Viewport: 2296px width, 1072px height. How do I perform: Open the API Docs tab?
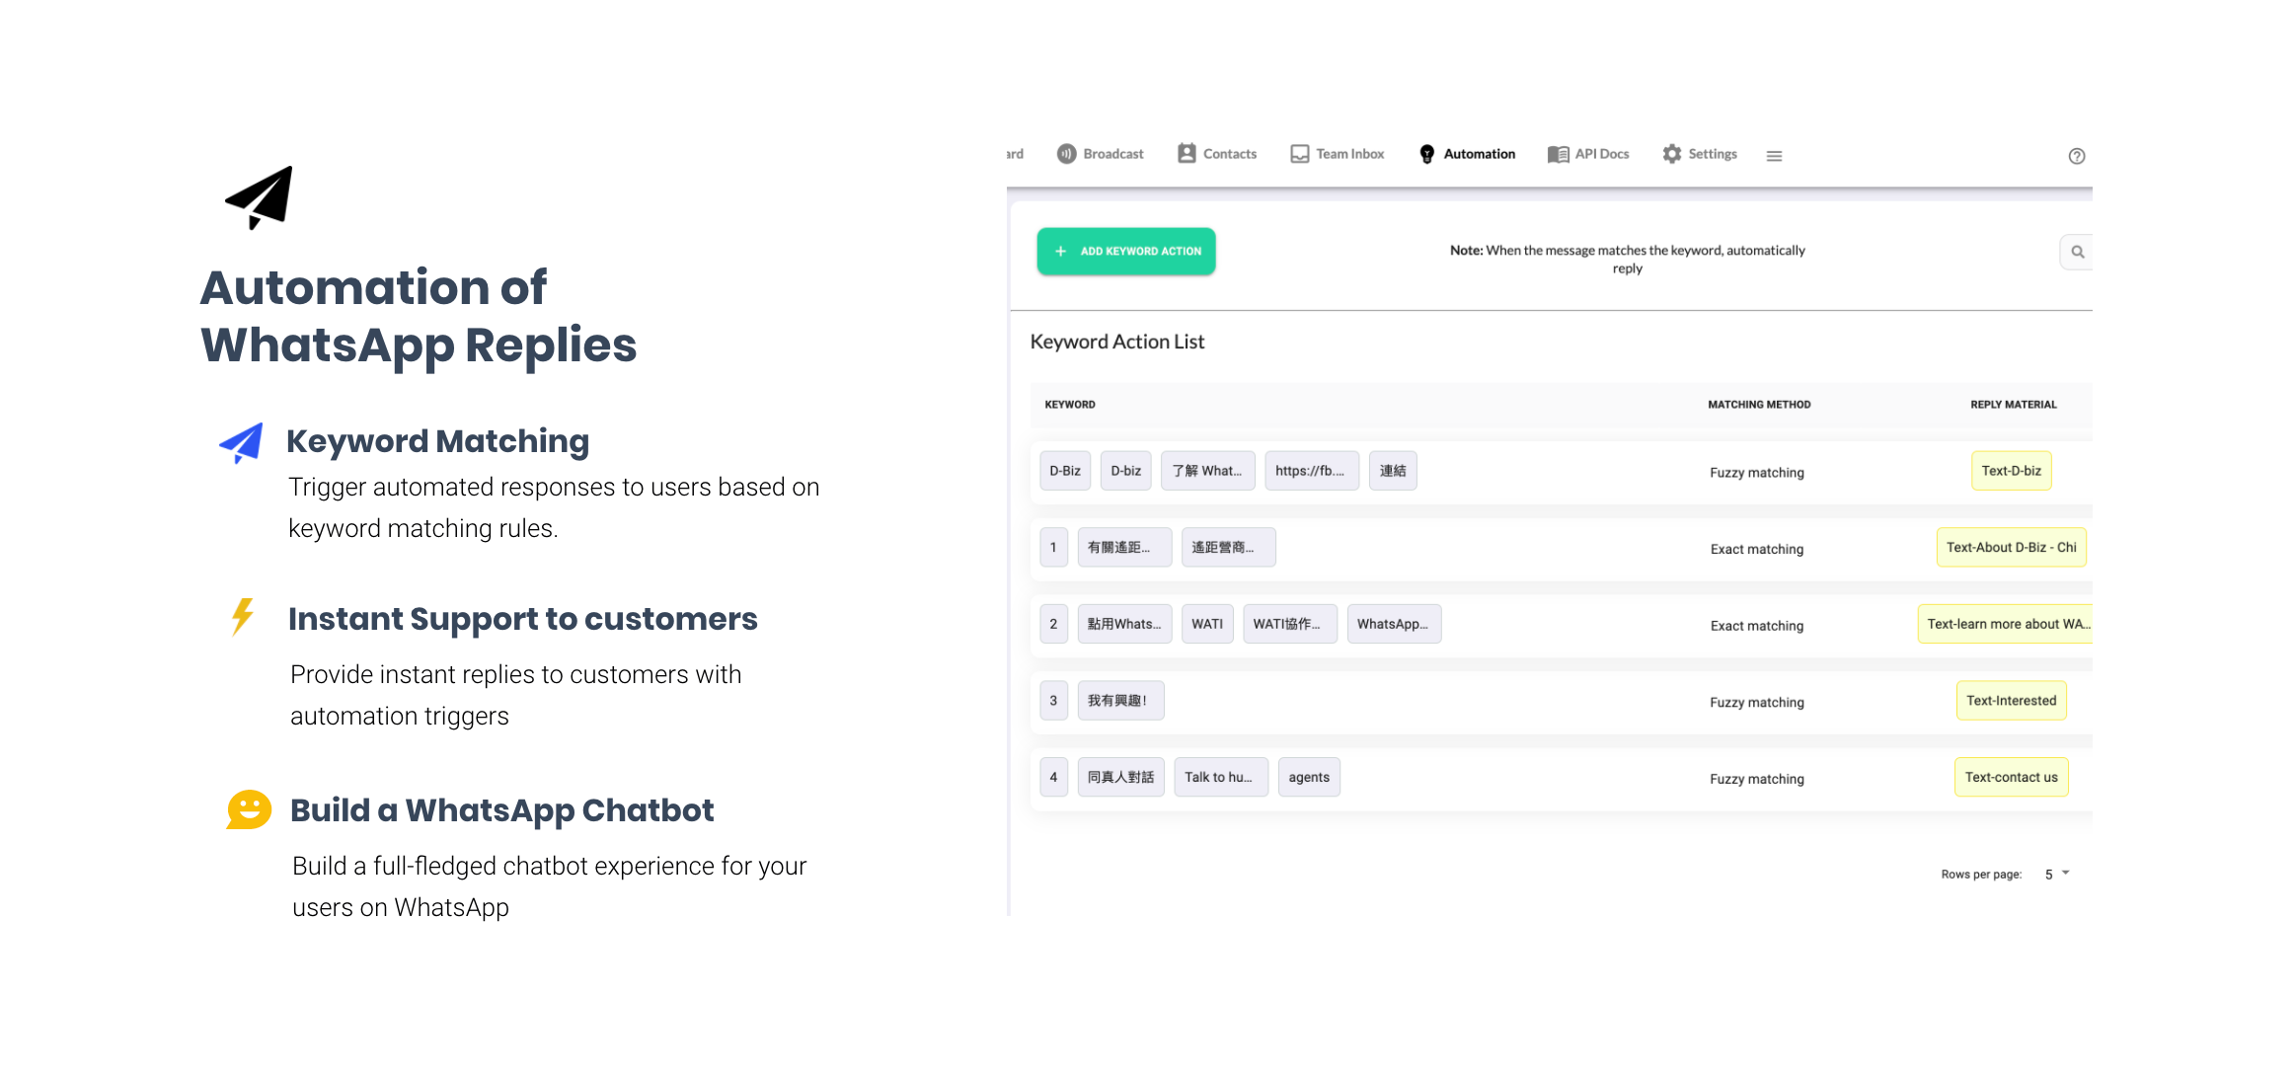pyautogui.click(x=1588, y=154)
